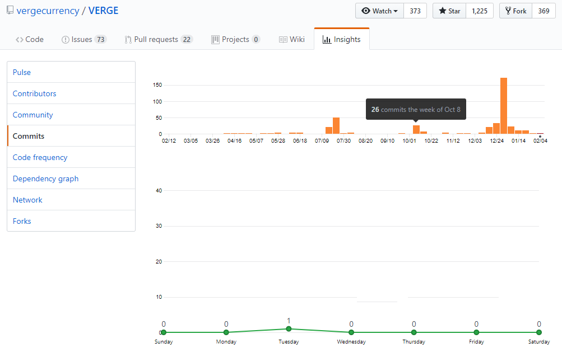562x362 pixels.
Task: Open Pulse in the sidebar
Action: pyautogui.click(x=71, y=72)
